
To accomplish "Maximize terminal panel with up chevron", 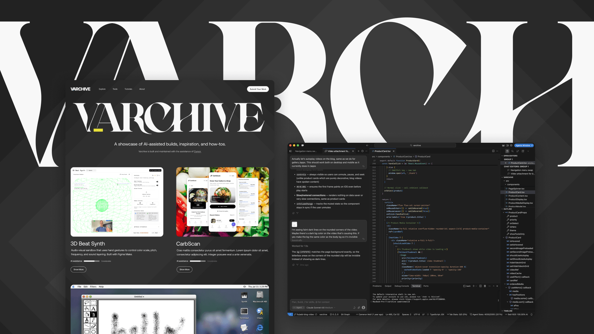I will coord(494,286).
